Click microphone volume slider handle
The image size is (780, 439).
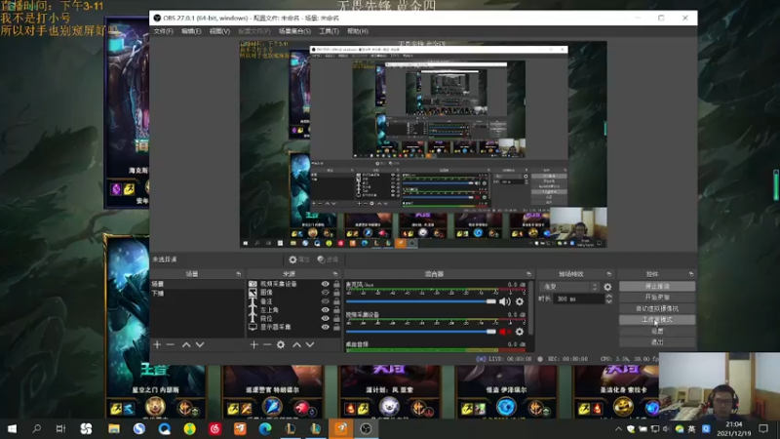491,301
